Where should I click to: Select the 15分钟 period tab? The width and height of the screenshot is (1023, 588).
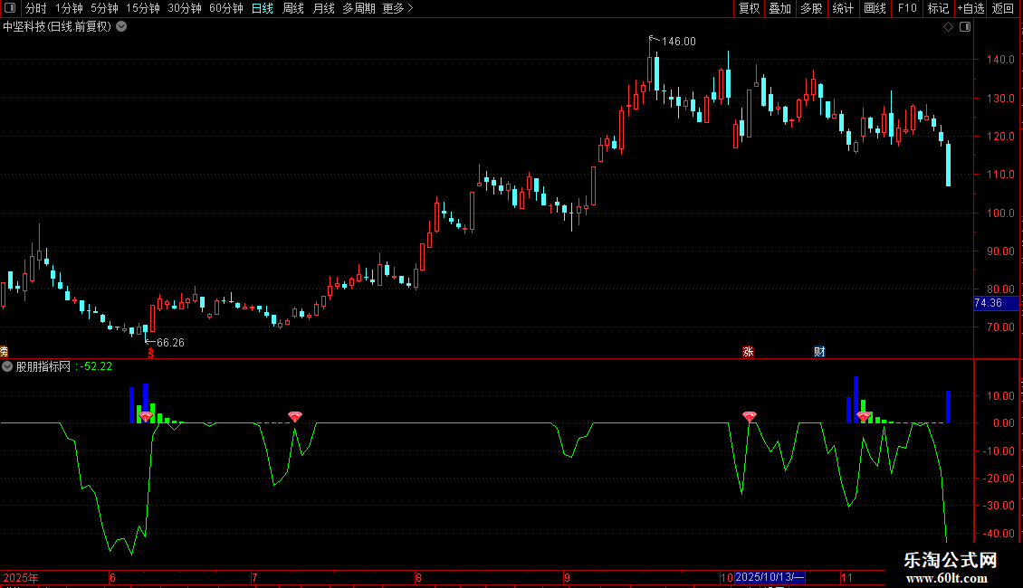142,8
